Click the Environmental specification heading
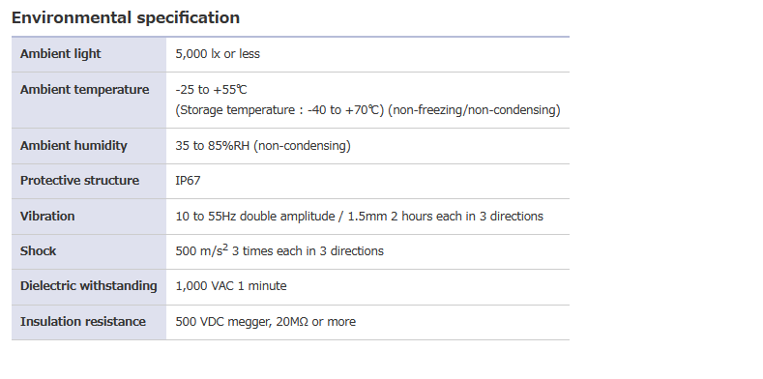This screenshot has height=379, width=763. (126, 18)
